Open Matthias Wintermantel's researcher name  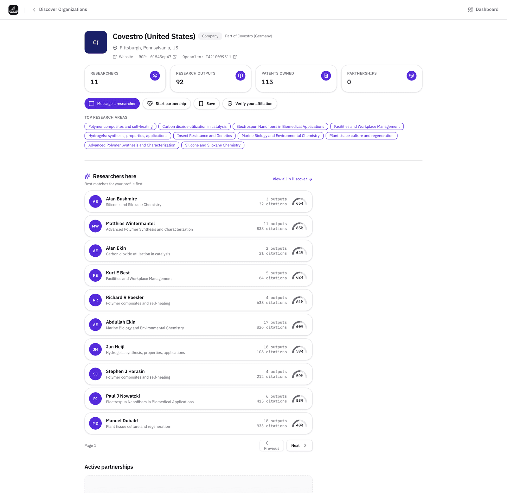(130, 224)
